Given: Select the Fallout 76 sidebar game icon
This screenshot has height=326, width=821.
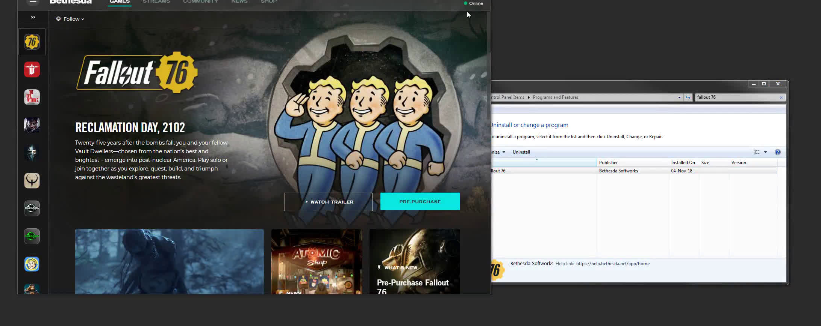Looking at the screenshot, I should [x=32, y=42].
